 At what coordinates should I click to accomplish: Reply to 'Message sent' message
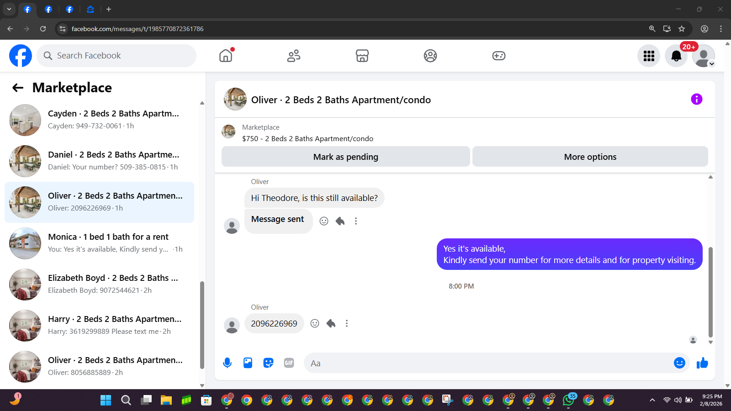(340, 221)
